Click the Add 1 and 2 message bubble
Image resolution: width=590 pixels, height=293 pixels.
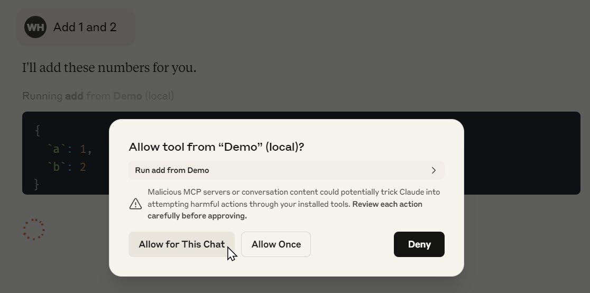pos(76,27)
